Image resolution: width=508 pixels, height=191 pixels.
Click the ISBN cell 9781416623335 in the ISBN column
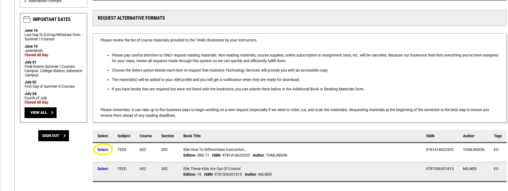click(440, 150)
